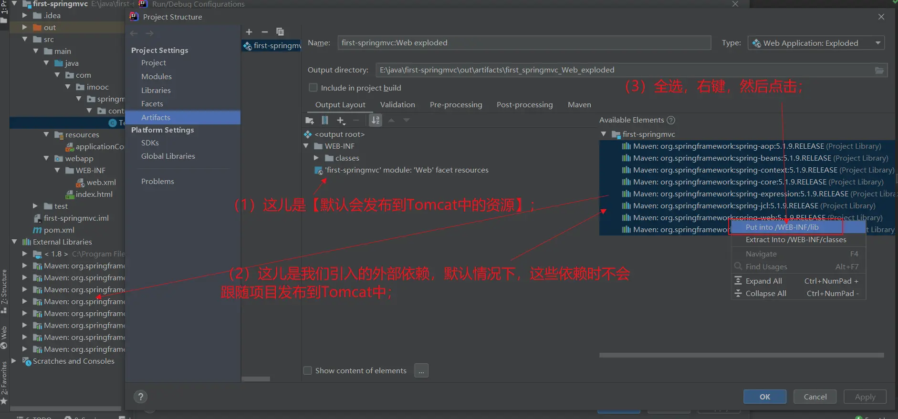Viewport: 898px width, 419px height.
Task: Choose Extract Into /WEB-INF/classes
Action: coord(798,240)
